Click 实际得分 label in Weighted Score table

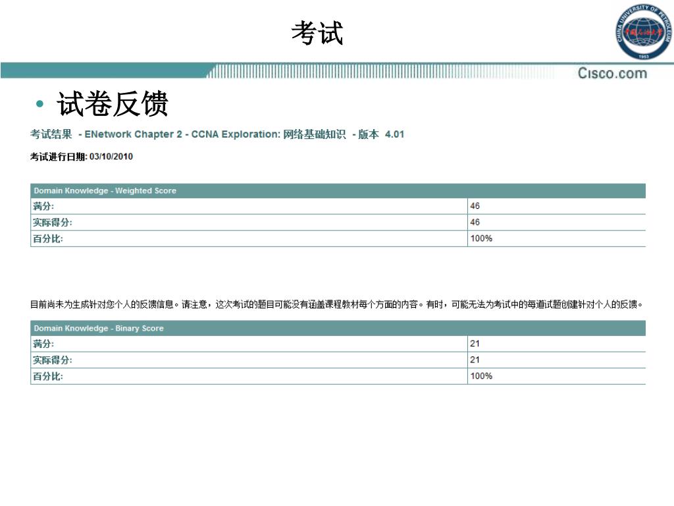(53, 223)
